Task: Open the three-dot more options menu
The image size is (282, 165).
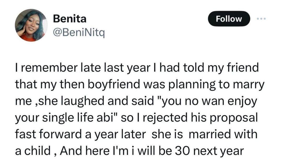Action: coord(261,19)
